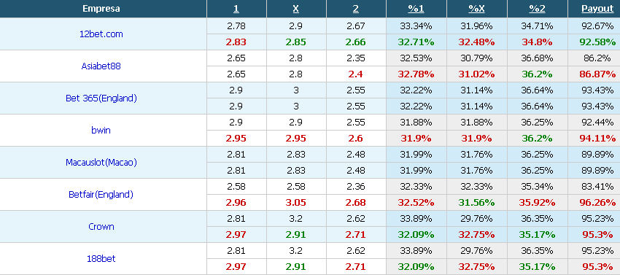Open the Asiabet88 bookmaker link
The width and height of the screenshot is (620, 275).
pos(101,66)
